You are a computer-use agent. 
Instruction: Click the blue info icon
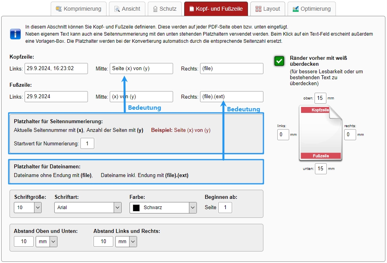click(15, 34)
